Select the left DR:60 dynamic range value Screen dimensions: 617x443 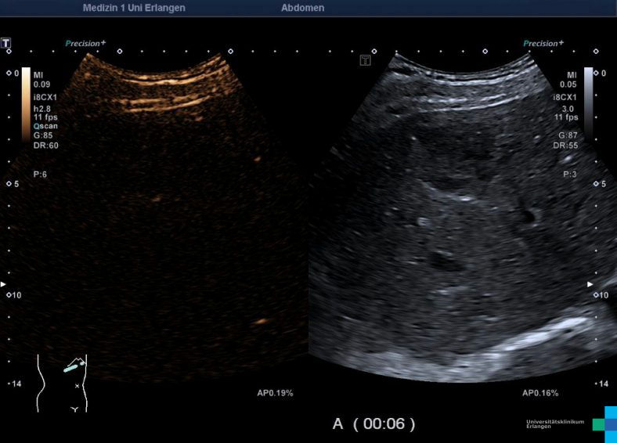[x=45, y=146]
